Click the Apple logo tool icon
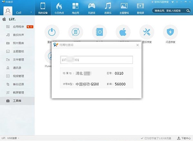 (123, 32)
